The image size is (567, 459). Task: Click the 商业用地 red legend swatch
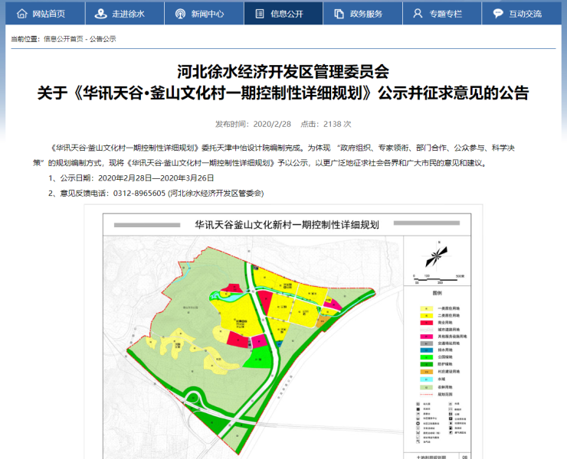coord(426,323)
